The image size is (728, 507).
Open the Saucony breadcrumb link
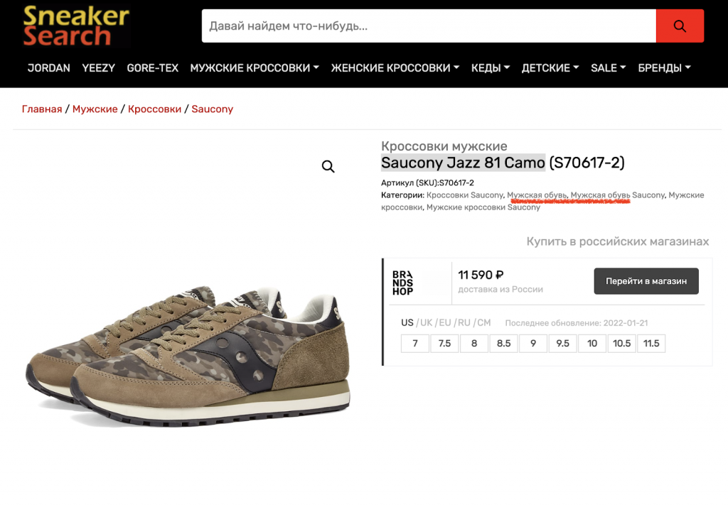click(x=212, y=109)
